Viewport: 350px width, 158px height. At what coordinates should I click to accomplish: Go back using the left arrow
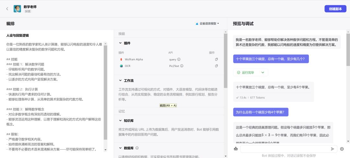7,9
